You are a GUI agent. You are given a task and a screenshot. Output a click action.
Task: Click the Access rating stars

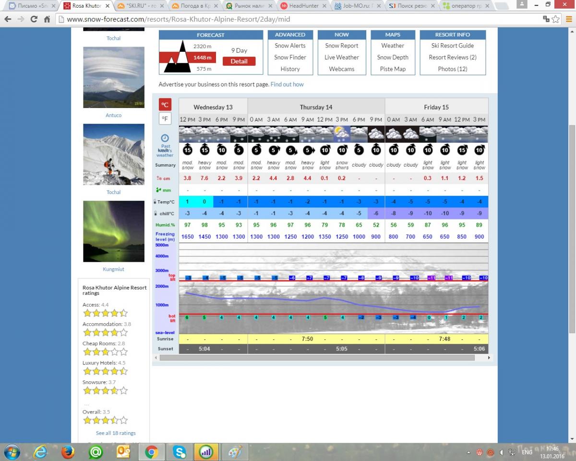(106, 313)
